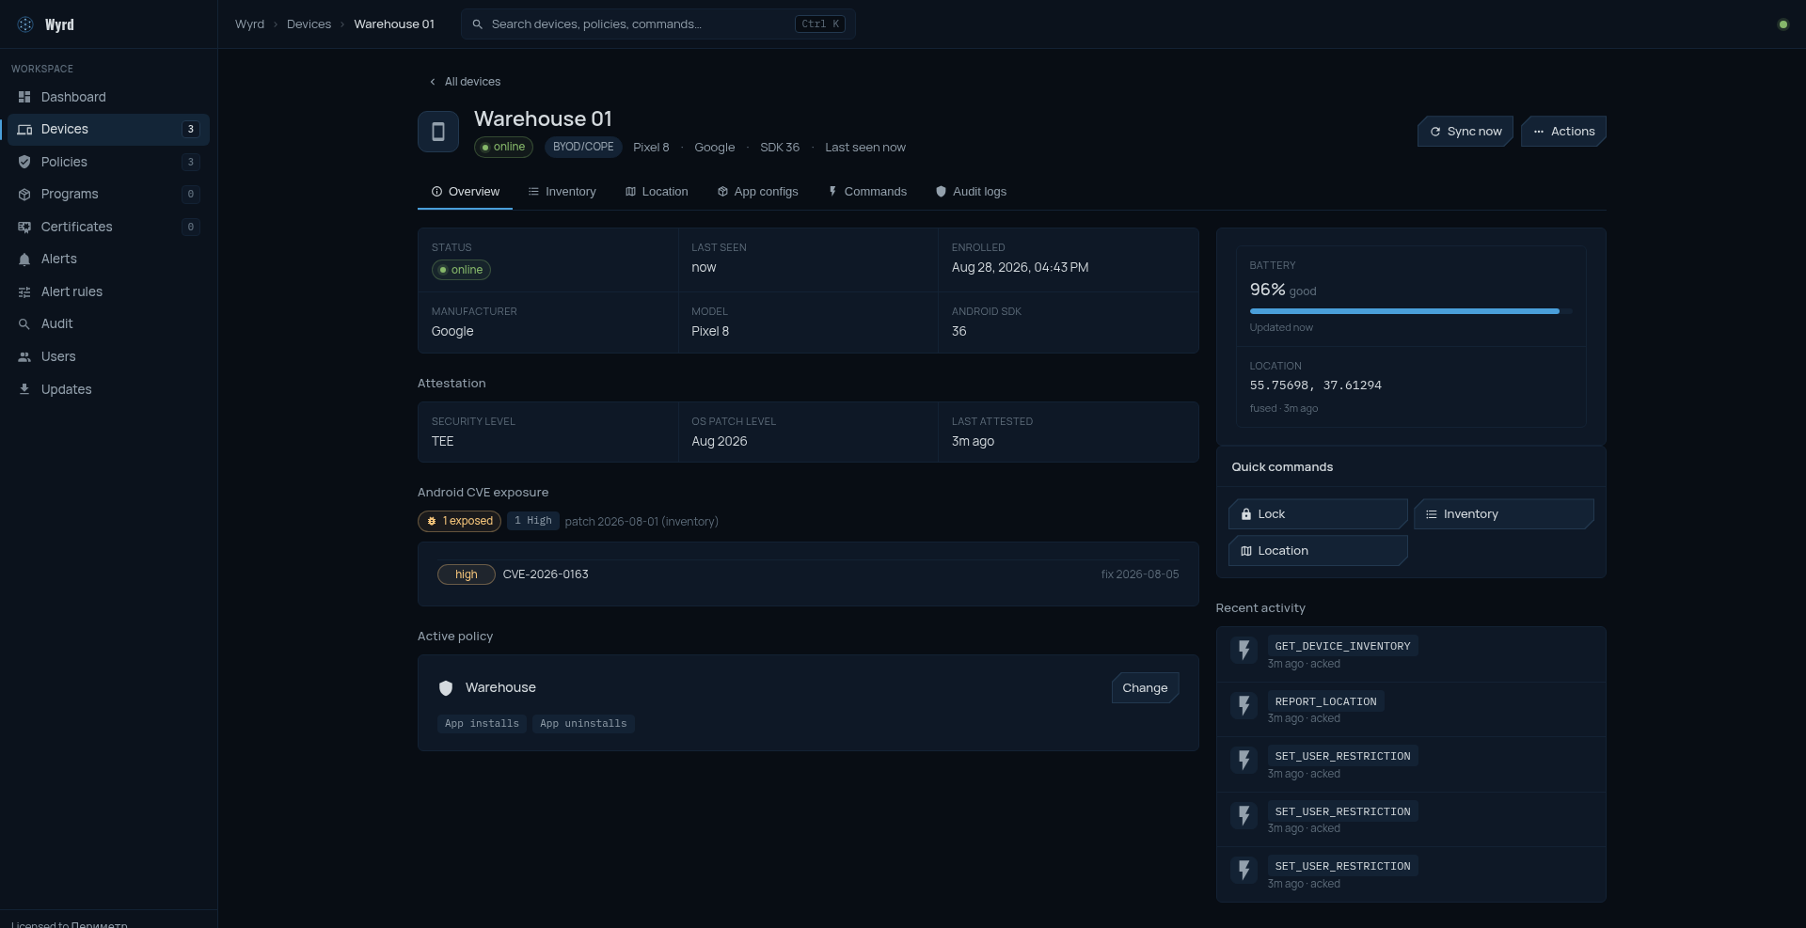1806x928 pixels.
Task: Go to Devices in the sidebar
Action: coord(108,130)
